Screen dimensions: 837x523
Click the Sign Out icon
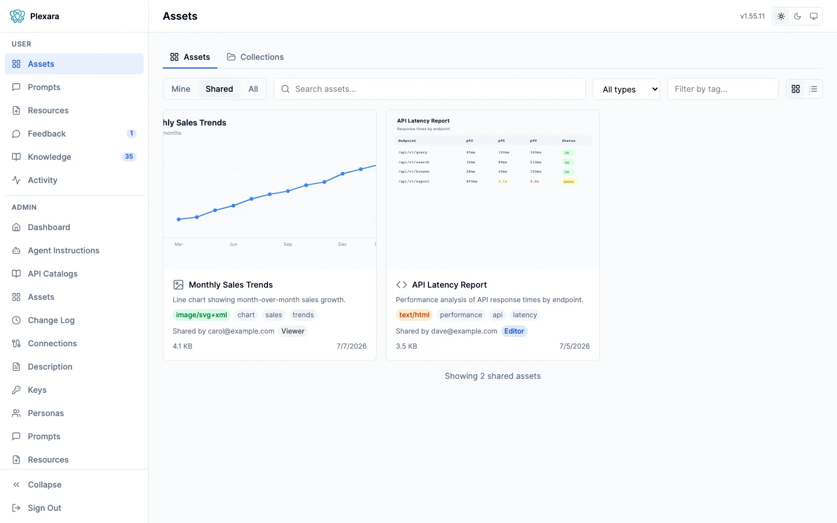[x=16, y=508]
